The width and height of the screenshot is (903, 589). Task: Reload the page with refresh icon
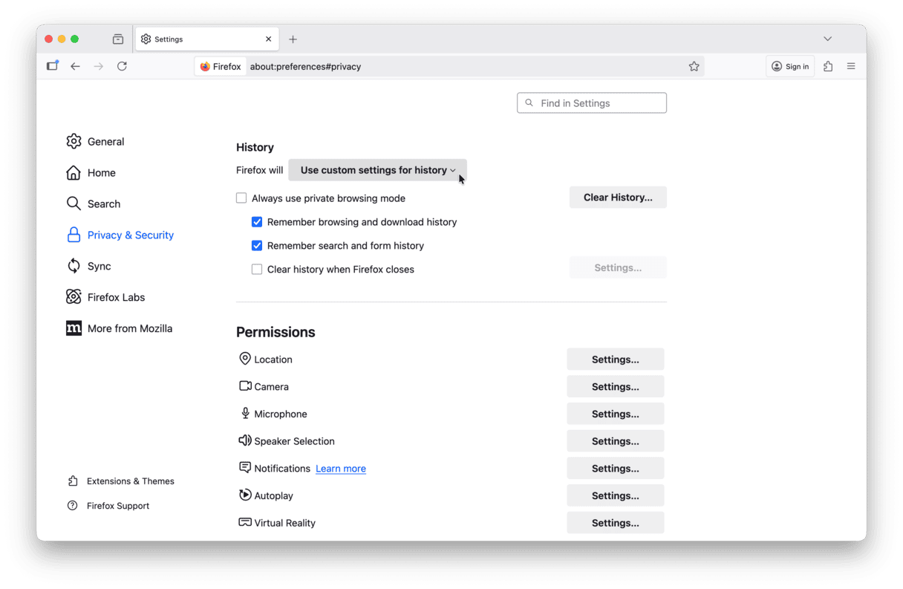pos(122,66)
